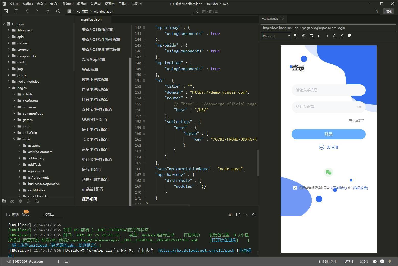Image resolution: width=398 pixels, height=266 pixels.
Task: Toggle password visibility with the eye icon
Action: 359,107
